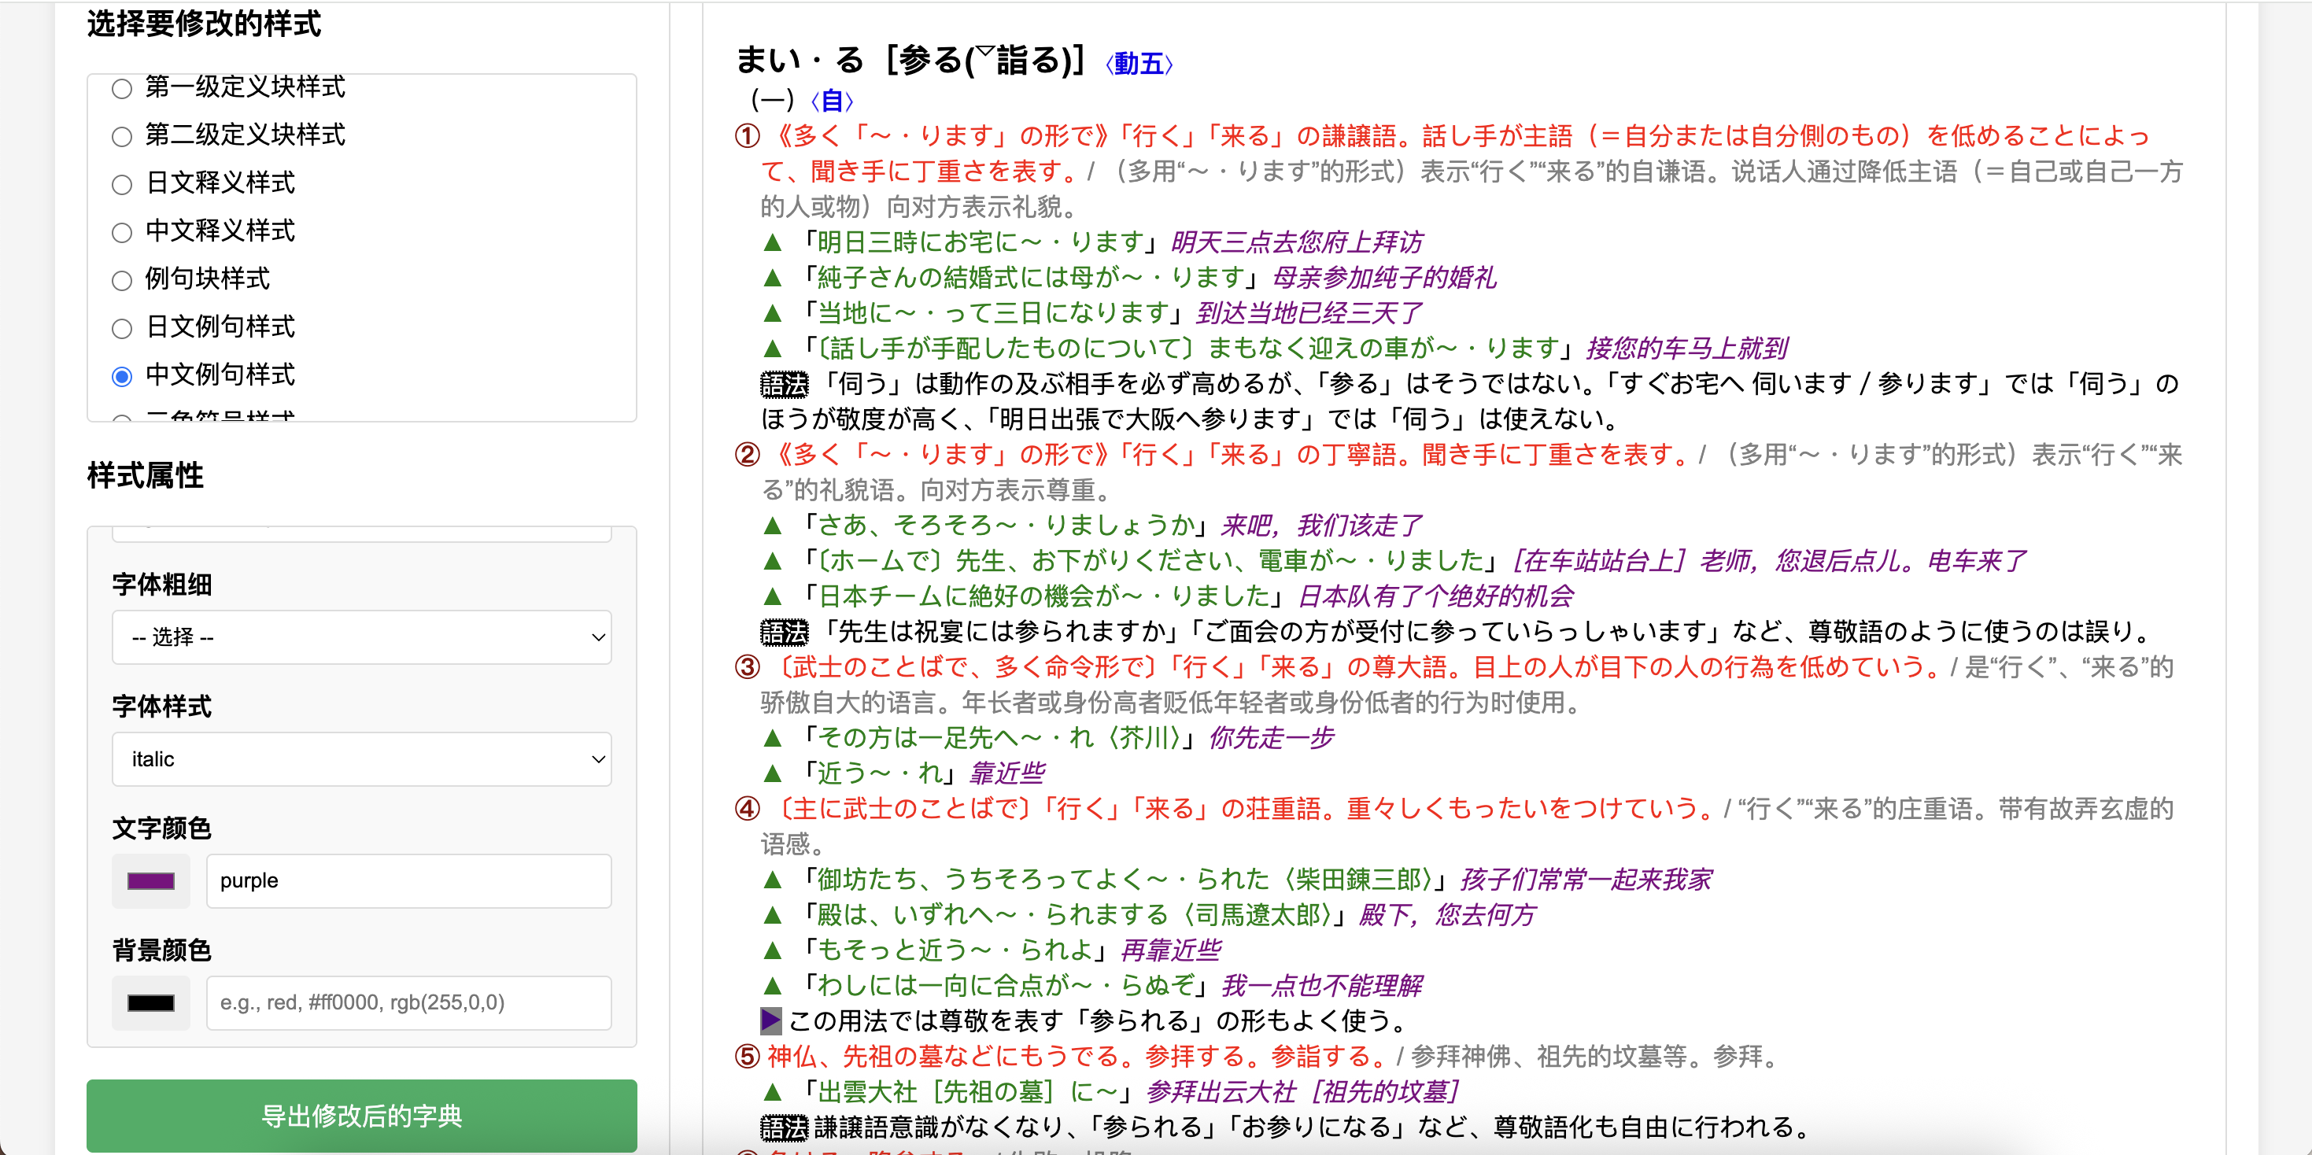
Task: Click the 〈動五〉 part-of-speech link
Action: (x=1138, y=65)
